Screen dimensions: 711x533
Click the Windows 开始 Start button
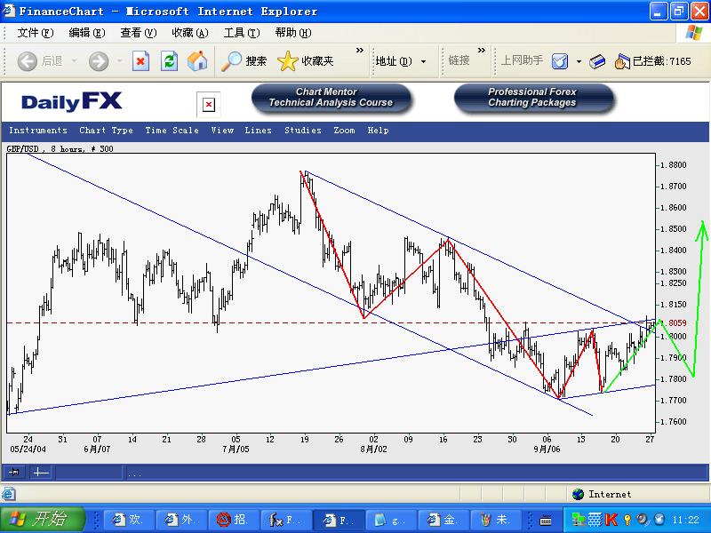pyautogui.click(x=43, y=519)
